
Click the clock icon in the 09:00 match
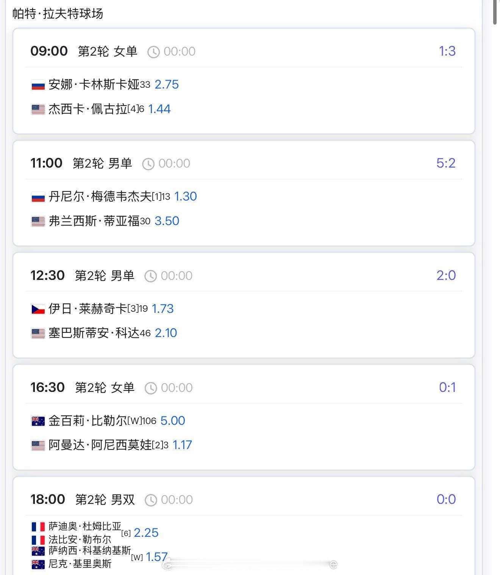(153, 52)
